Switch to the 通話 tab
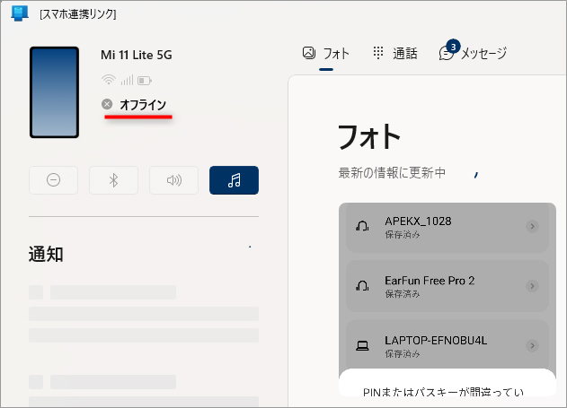 (x=395, y=54)
